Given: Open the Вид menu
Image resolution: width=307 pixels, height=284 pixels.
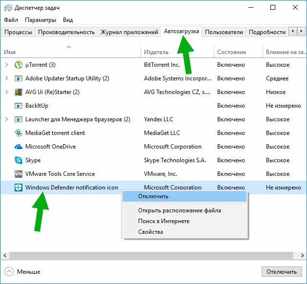Looking at the screenshot, I should coord(68,20).
